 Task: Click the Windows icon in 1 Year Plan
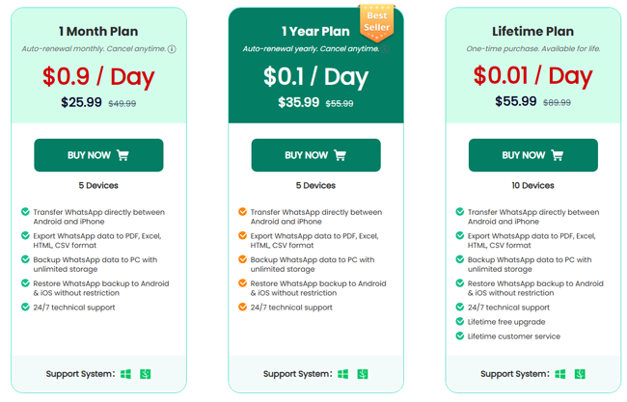342,374
